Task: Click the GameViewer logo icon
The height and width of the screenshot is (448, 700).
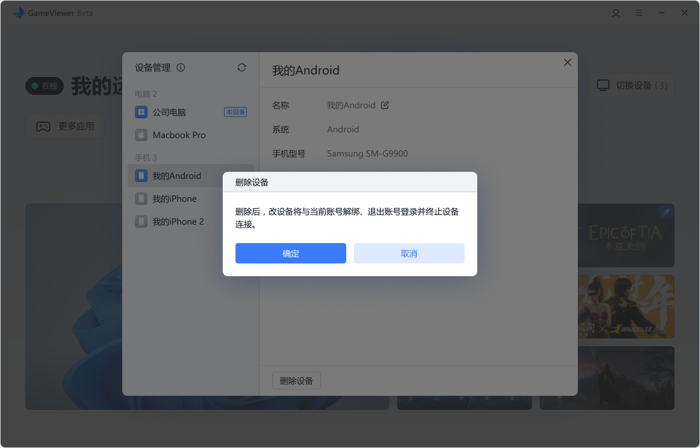Action: pos(19,12)
